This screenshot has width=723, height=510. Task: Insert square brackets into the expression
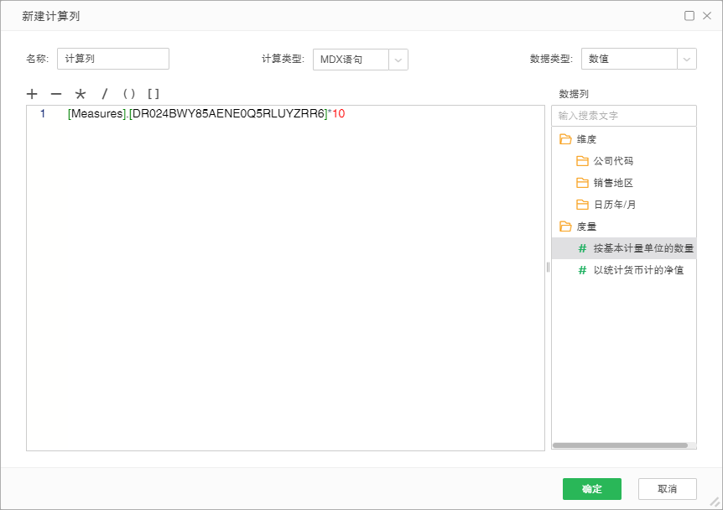point(153,94)
